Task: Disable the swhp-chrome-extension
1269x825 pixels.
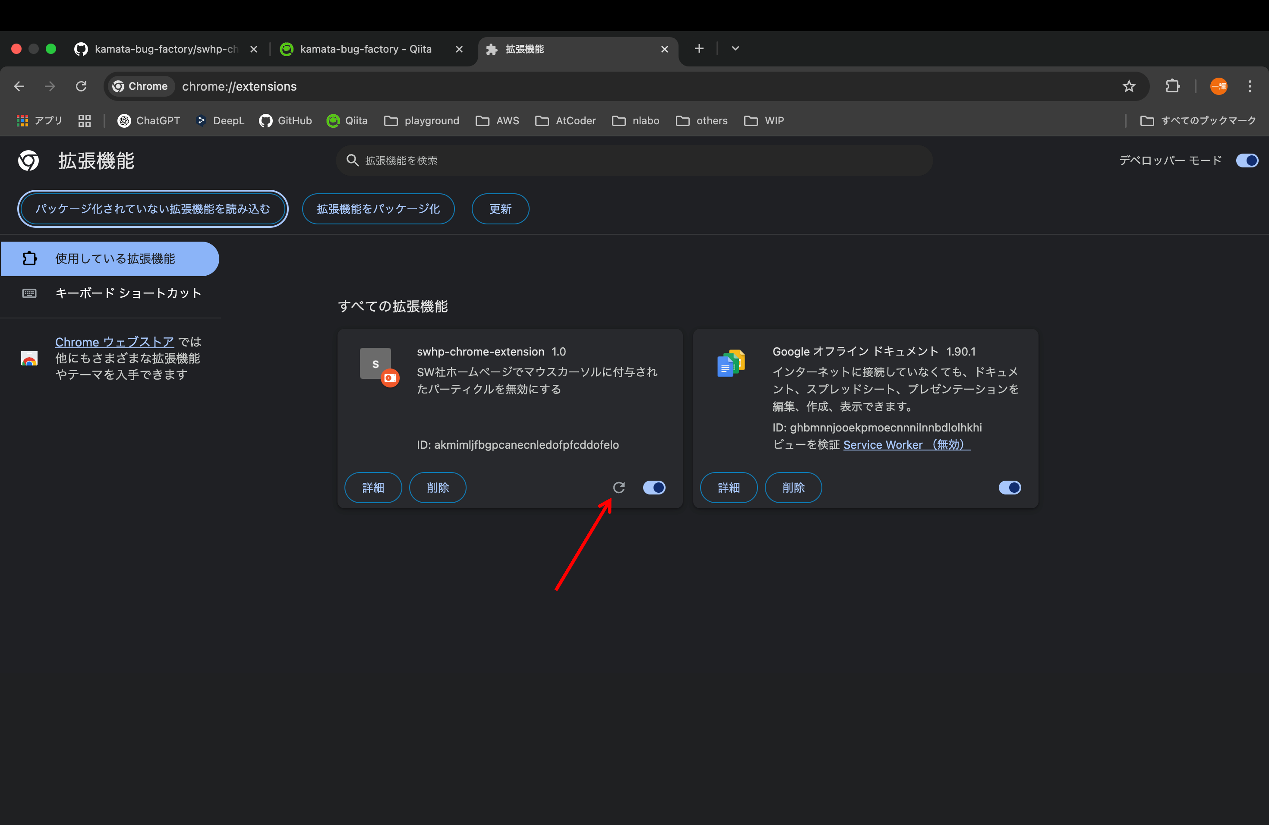Action: pos(654,488)
